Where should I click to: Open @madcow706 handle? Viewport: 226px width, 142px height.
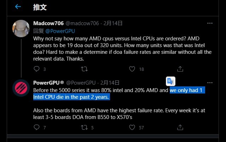pos(82,23)
